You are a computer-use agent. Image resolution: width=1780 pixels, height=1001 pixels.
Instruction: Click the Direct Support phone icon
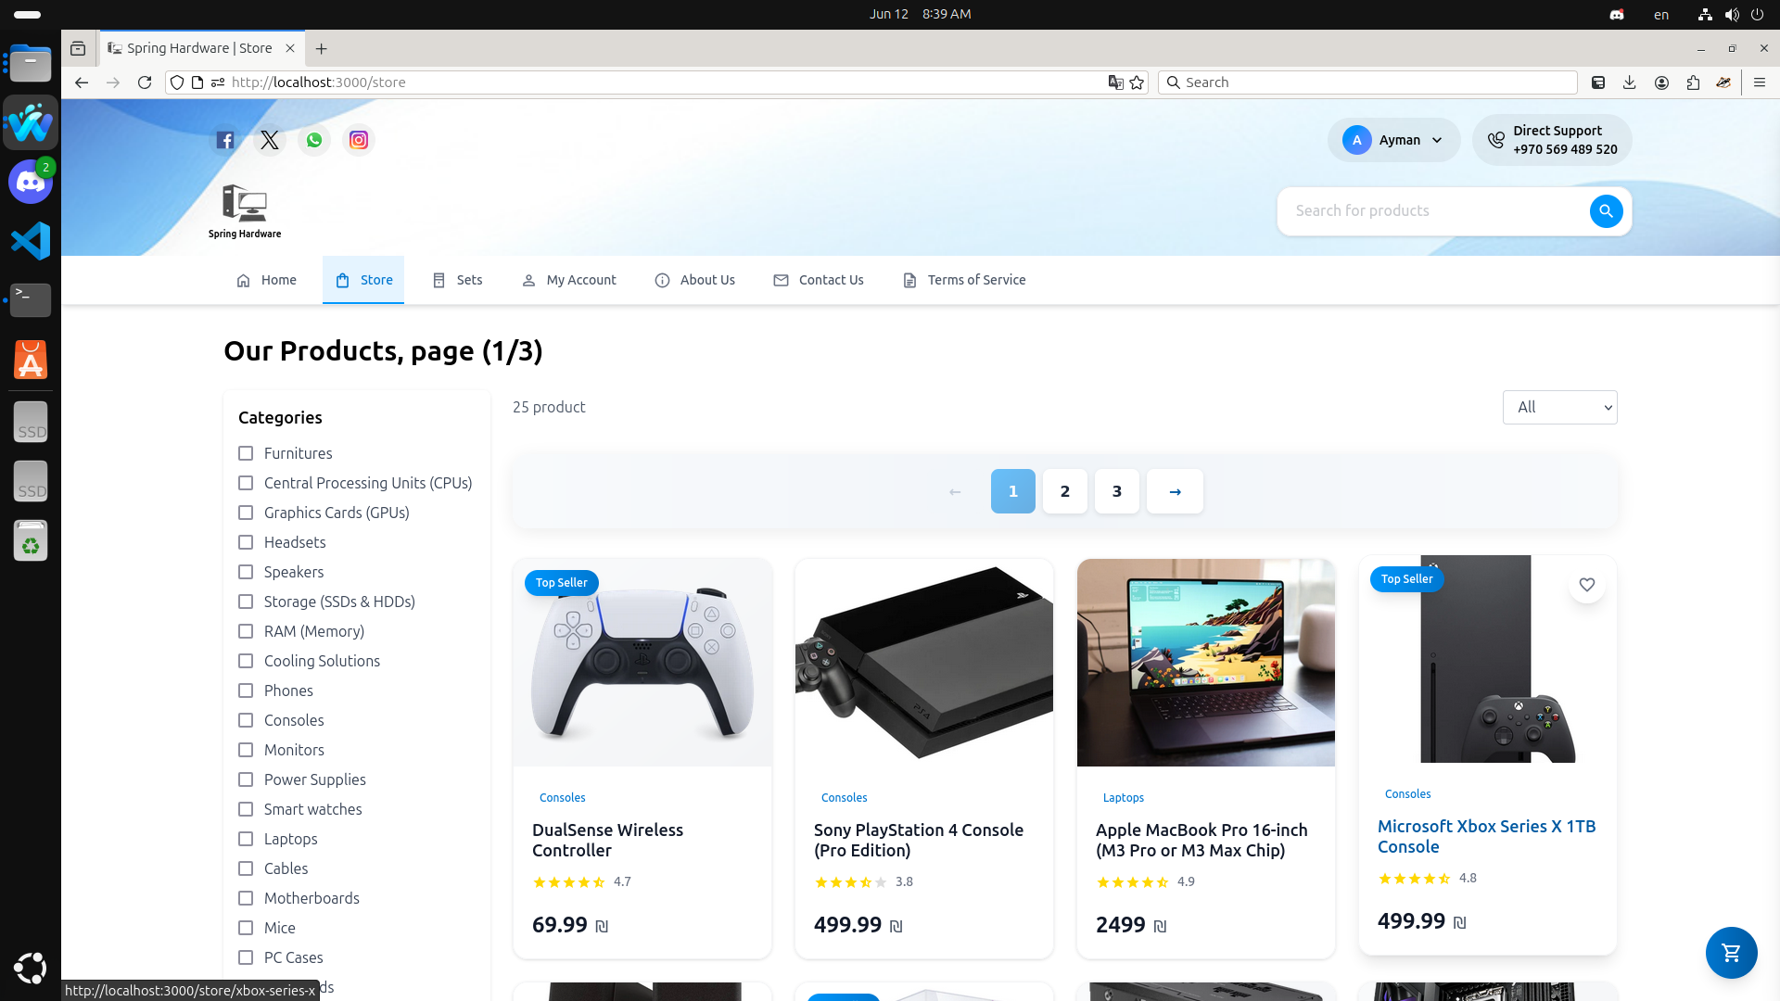click(x=1495, y=140)
